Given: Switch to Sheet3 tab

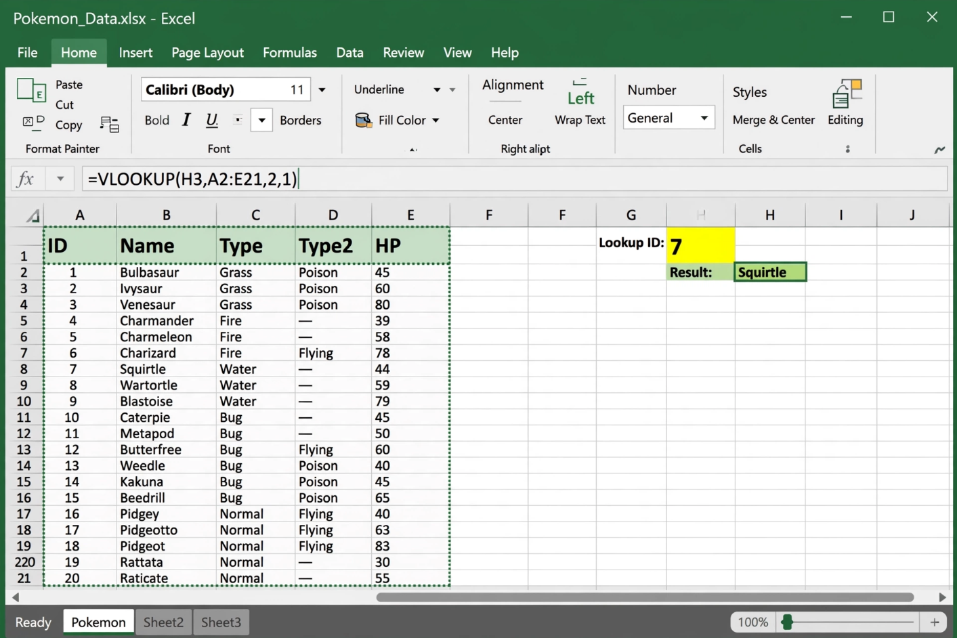Looking at the screenshot, I should [x=221, y=622].
